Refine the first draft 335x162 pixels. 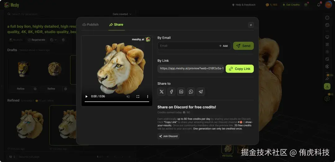(21, 89)
